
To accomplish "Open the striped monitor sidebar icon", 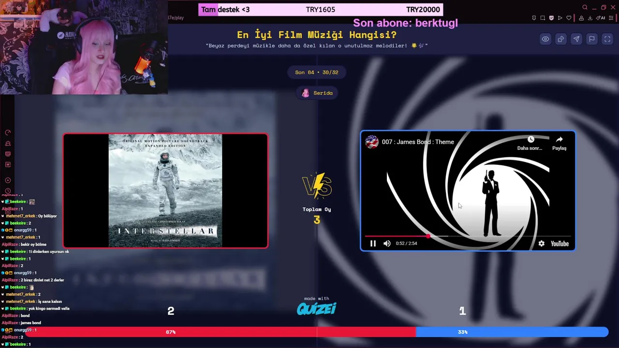I will 8,154.
